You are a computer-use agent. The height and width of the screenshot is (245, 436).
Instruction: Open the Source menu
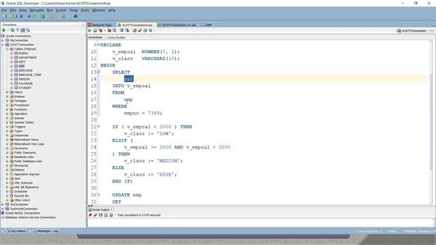pos(61,10)
